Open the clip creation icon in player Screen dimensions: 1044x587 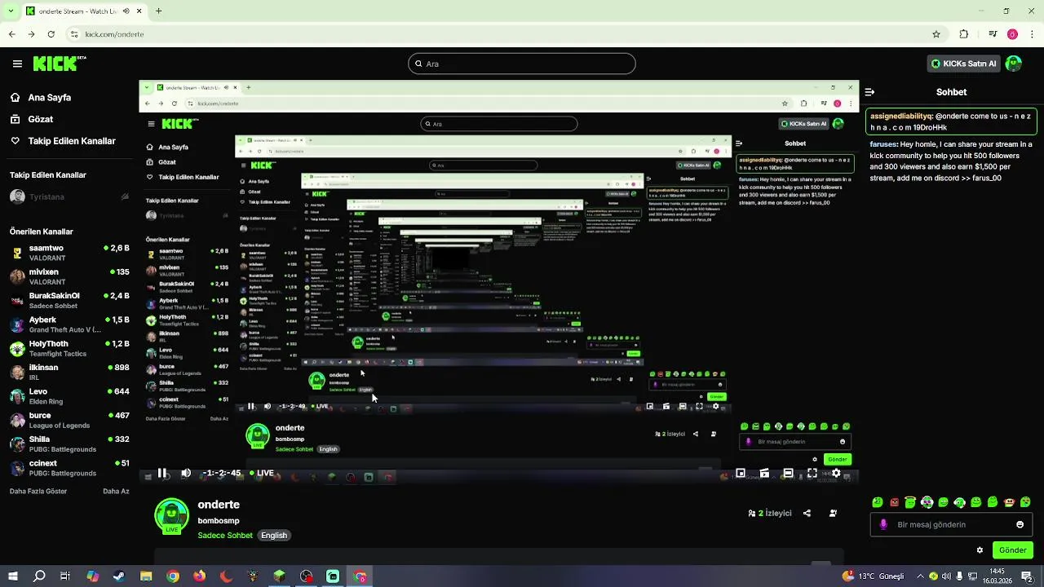point(764,473)
